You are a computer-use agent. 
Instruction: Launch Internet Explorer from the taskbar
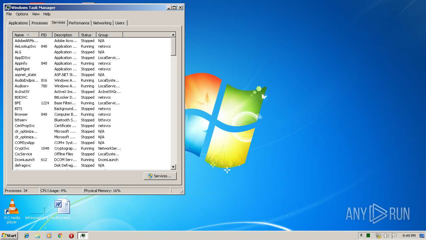click(x=27, y=236)
